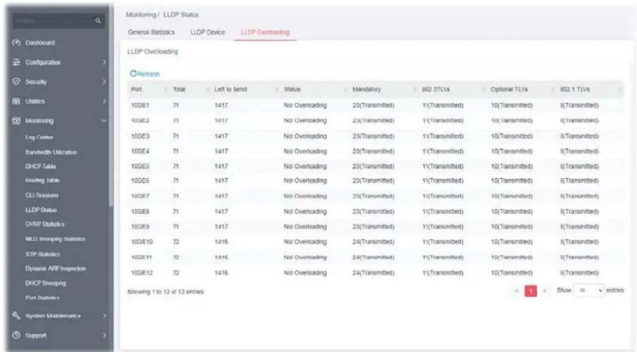Viewport: 637px width, 352px height.
Task: Open Port Statistics page
Action: click(x=43, y=297)
